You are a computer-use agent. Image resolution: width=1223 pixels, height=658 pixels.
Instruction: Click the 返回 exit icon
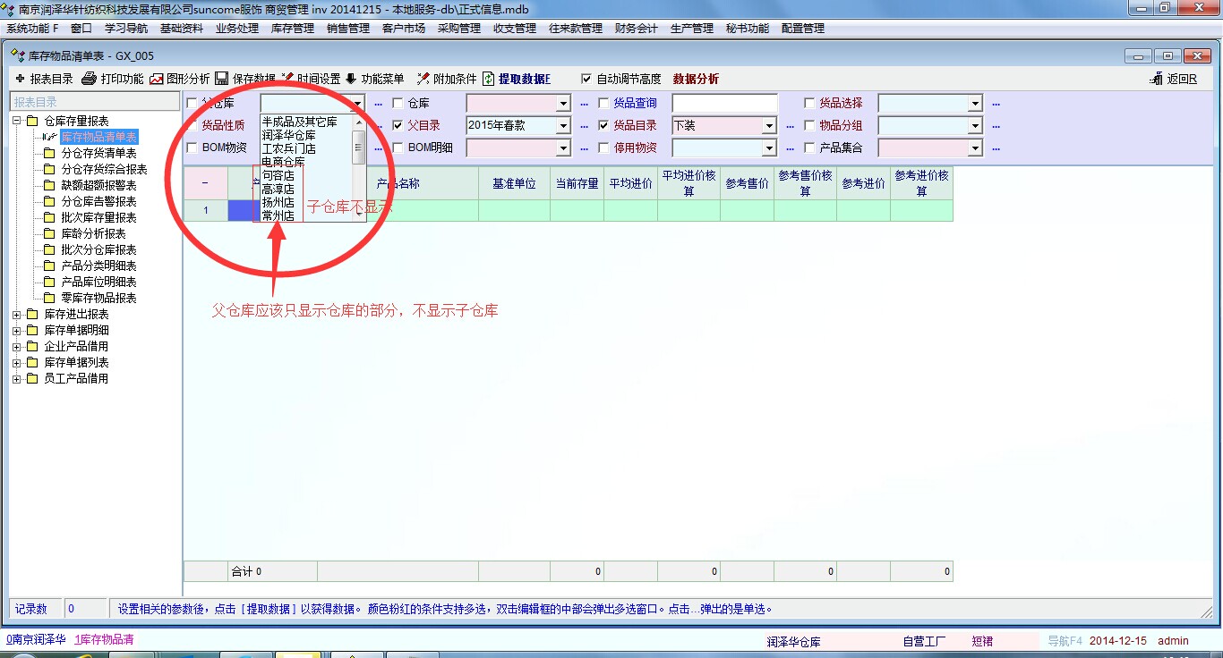pyautogui.click(x=1156, y=79)
